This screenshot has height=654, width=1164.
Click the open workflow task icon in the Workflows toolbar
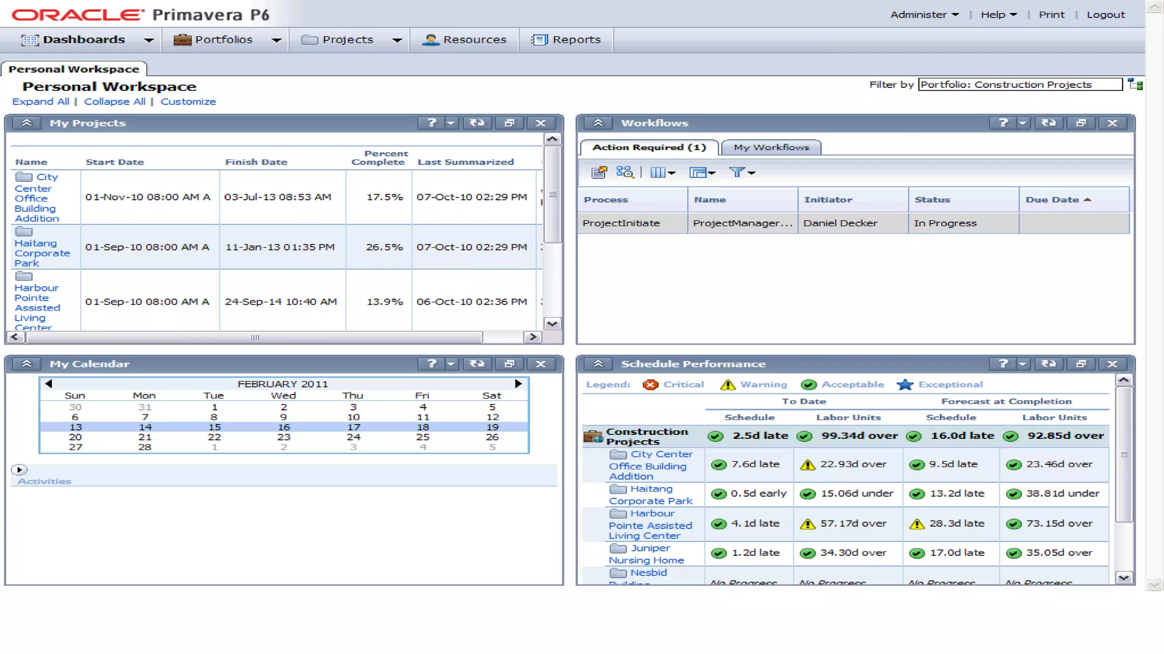pyautogui.click(x=599, y=172)
